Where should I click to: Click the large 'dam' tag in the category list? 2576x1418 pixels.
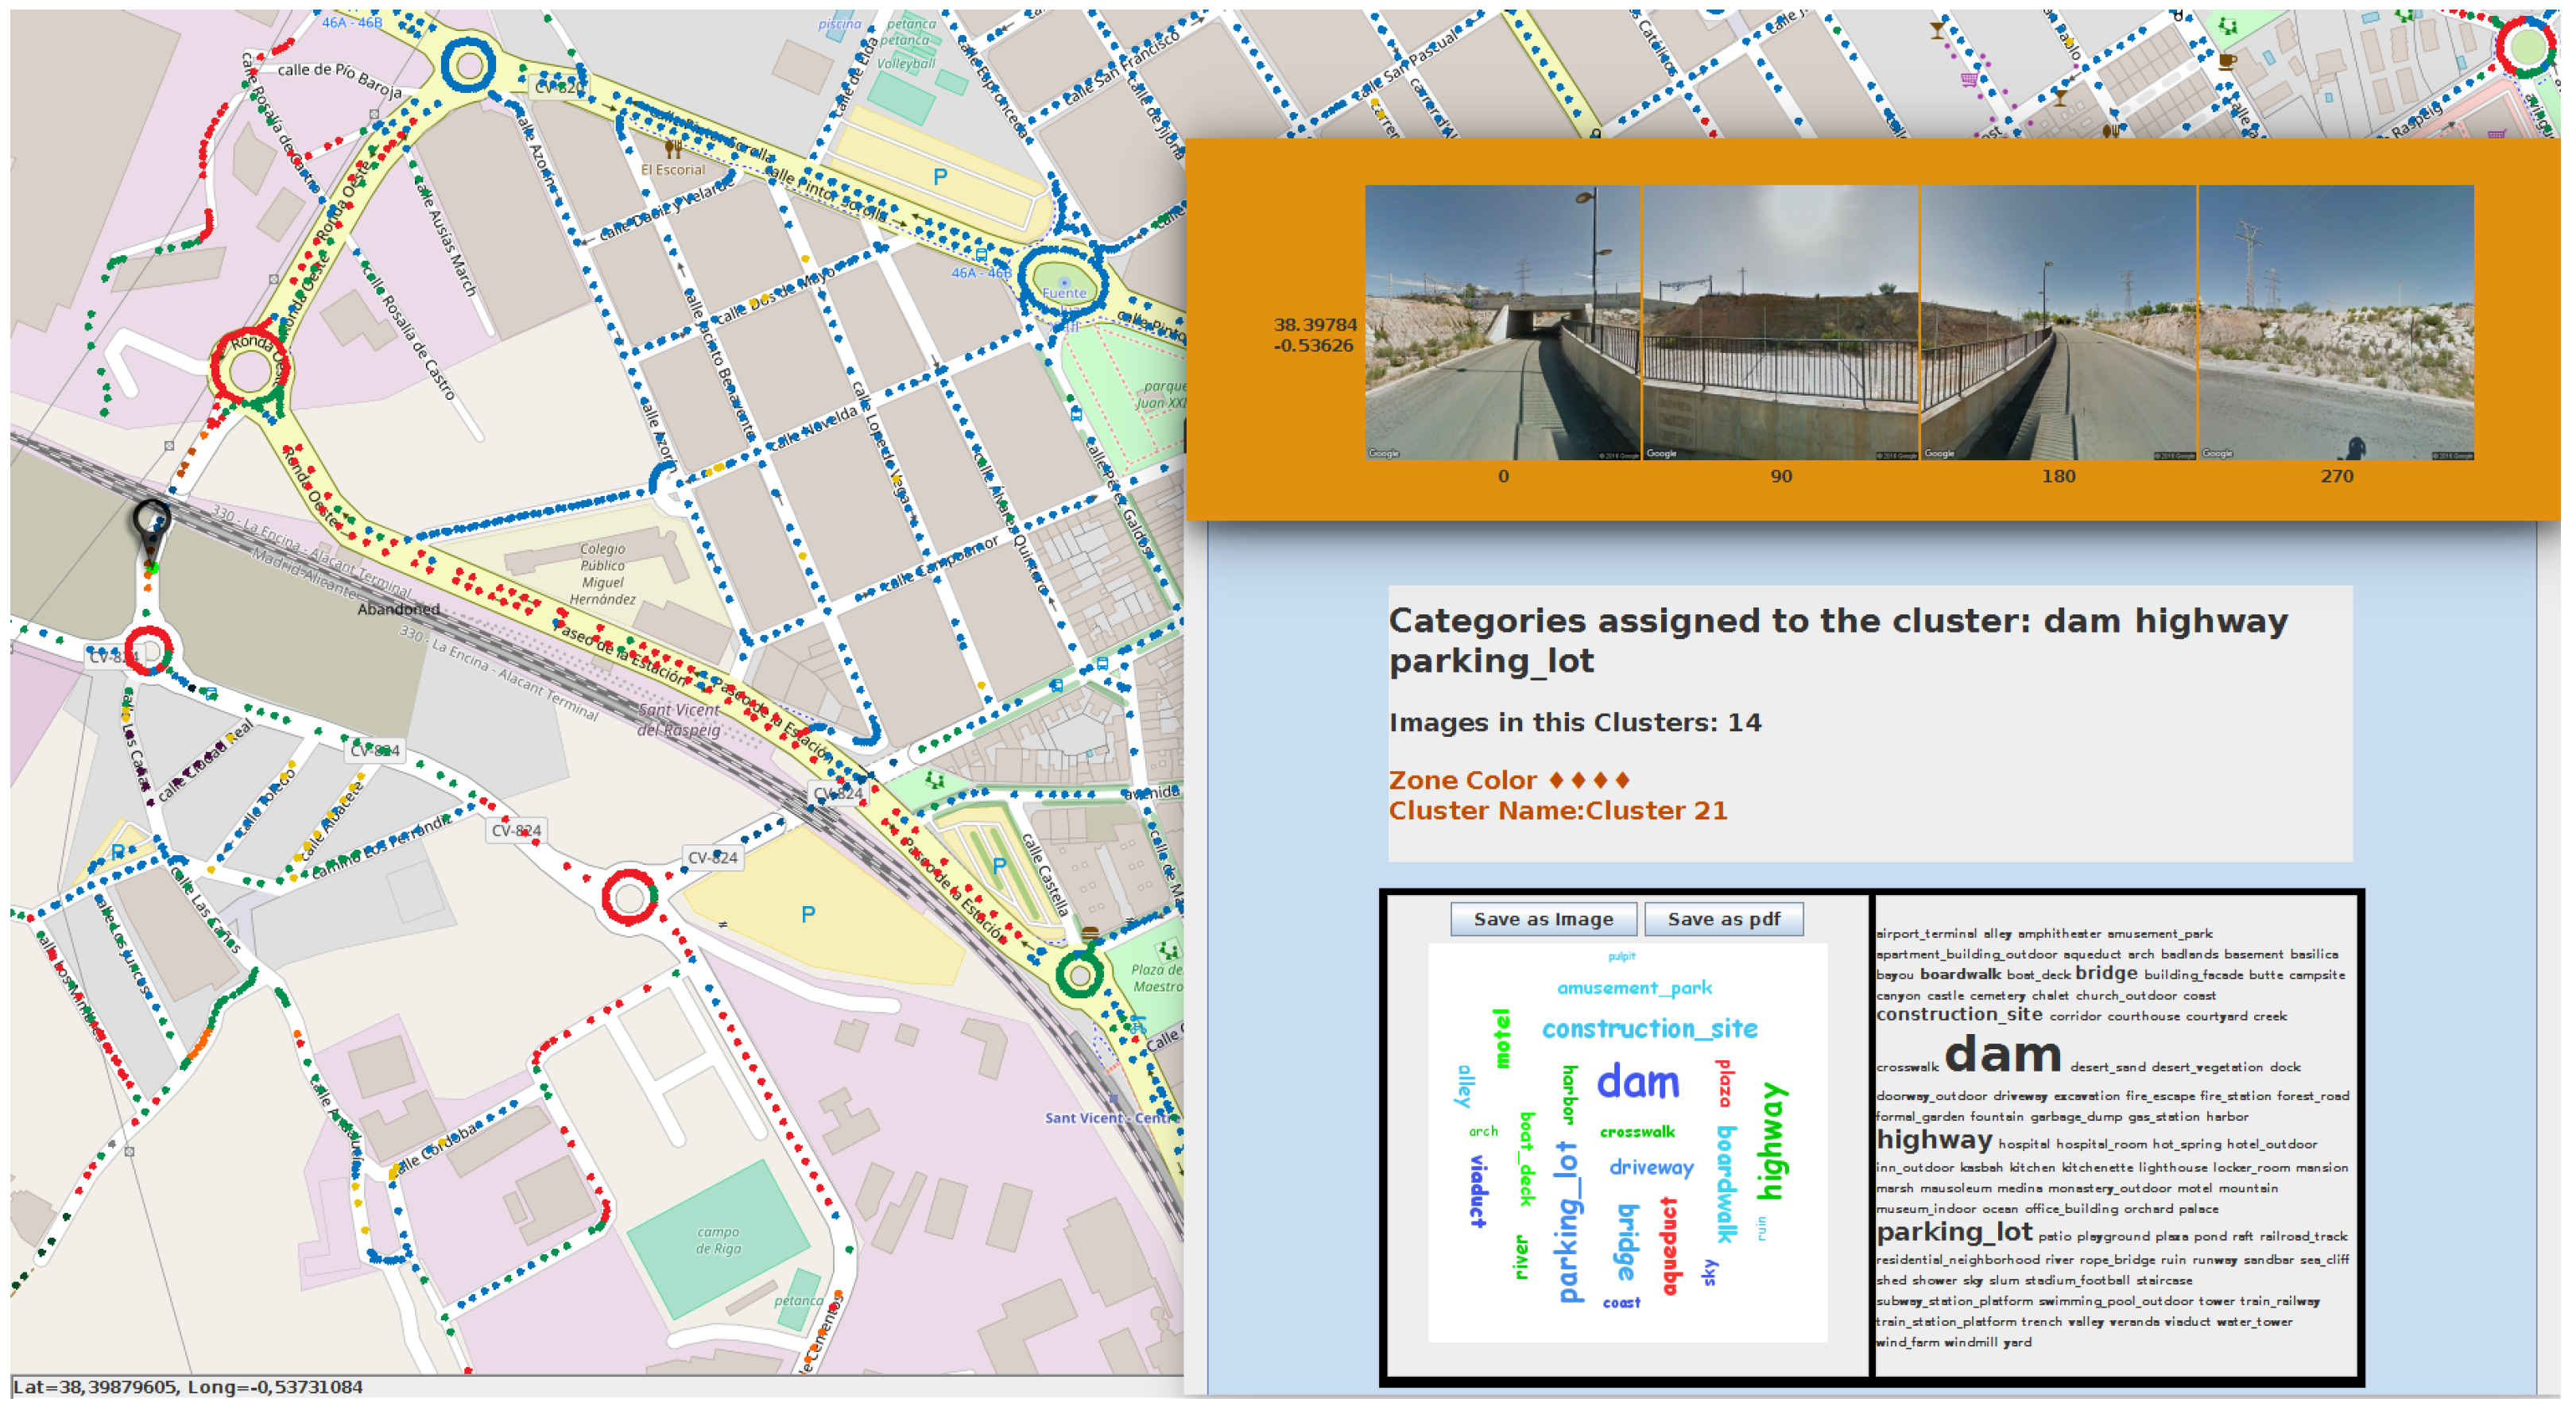[2003, 1055]
